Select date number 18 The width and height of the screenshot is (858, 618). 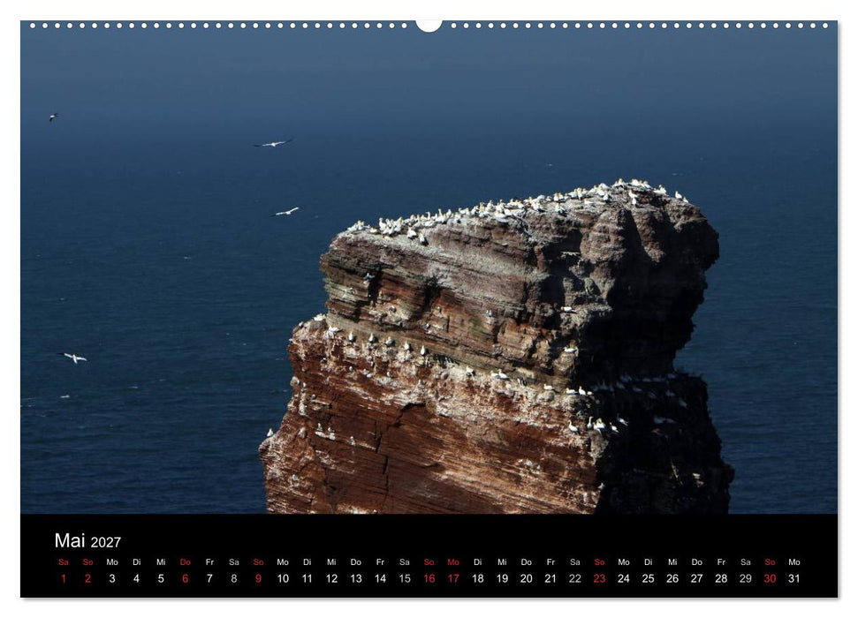[x=478, y=578]
